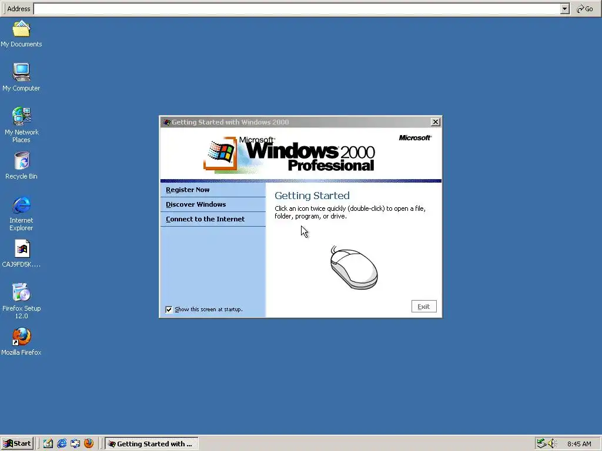Click inside the Address bar field
Image resolution: width=602 pixels, height=451 pixels.
click(297, 9)
